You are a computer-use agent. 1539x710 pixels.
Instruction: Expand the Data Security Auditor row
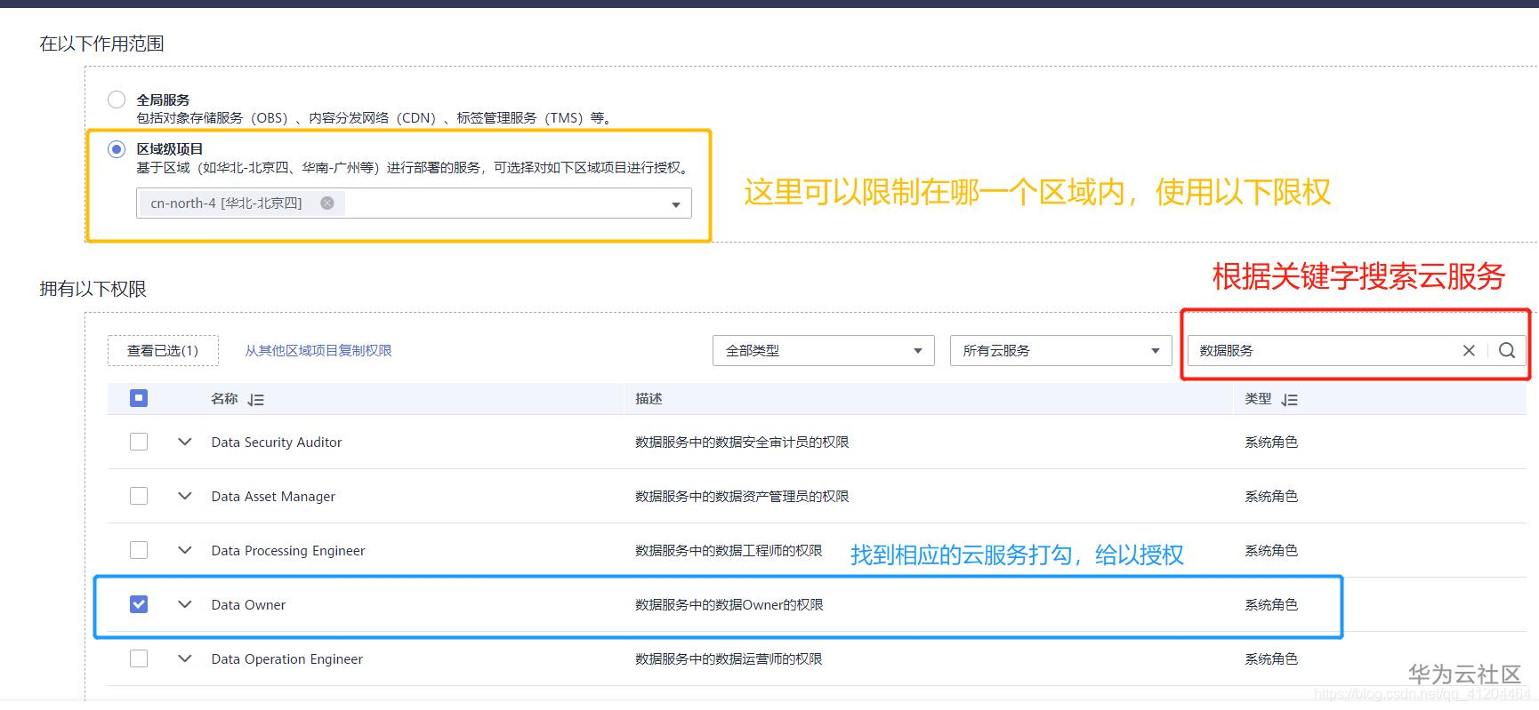(x=185, y=442)
